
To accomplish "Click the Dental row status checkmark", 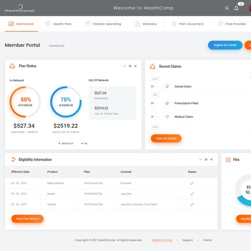I will point(192,194).
